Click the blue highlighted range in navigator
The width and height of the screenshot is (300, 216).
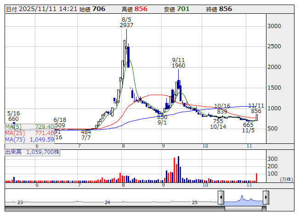coord(243,198)
